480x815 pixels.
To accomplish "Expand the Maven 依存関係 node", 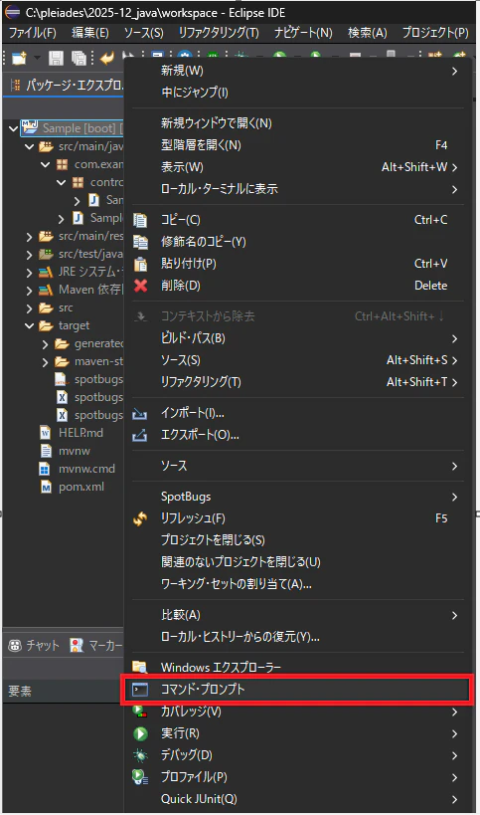I will (x=30, y=291).
